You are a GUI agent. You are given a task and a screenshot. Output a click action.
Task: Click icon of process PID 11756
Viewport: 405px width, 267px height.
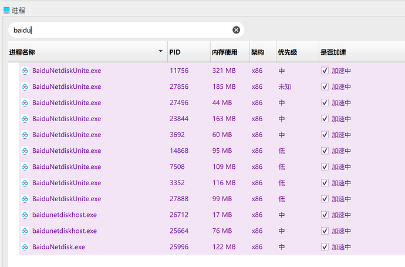25,71
